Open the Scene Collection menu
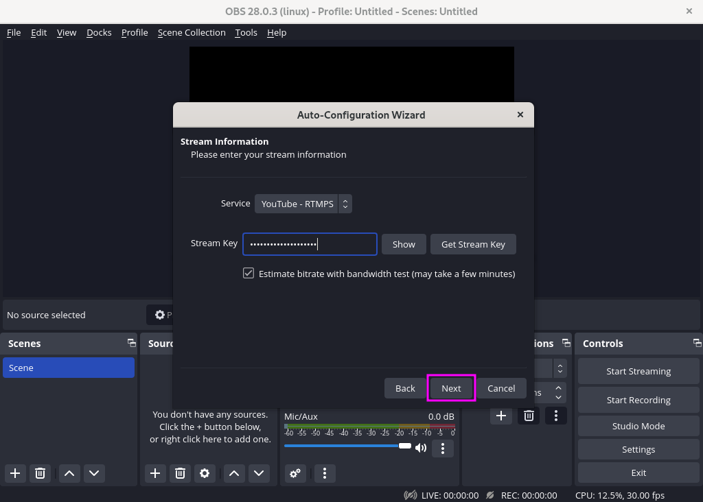This screenshot has width=703, height=502. 192,32
